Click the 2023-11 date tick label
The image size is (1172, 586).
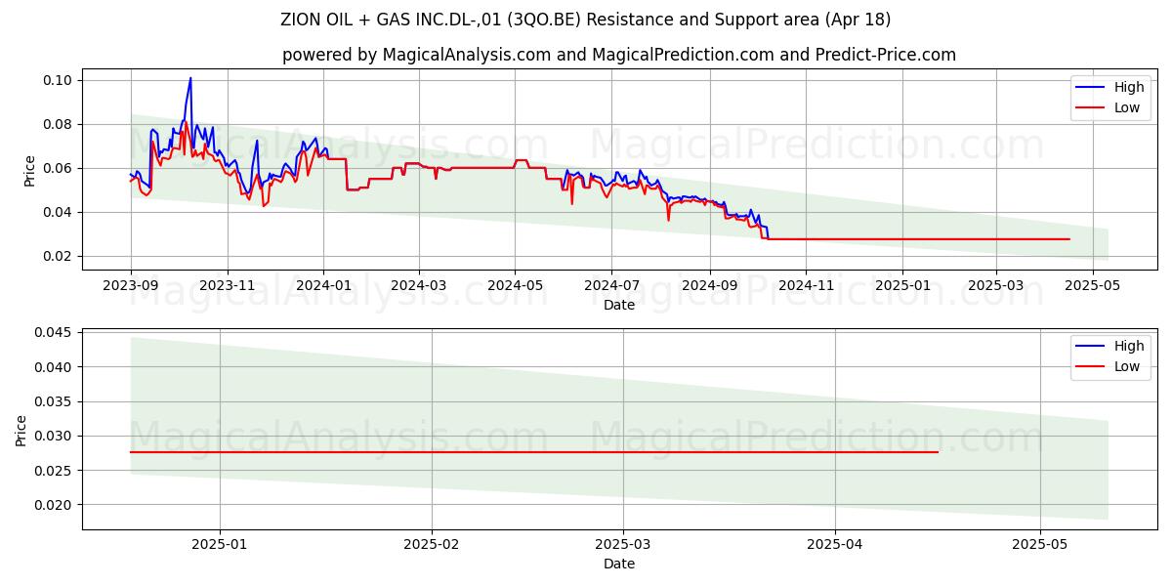227,284
